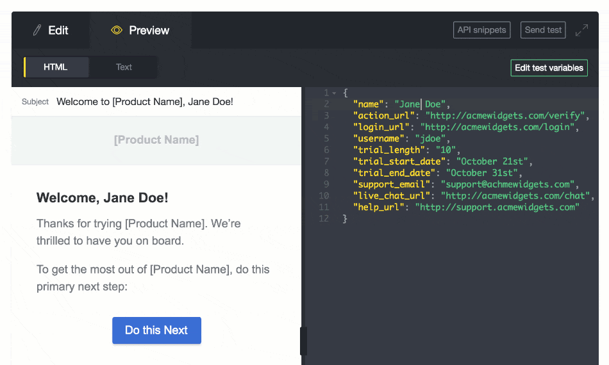Click the Thanks for trying paragraph
The height and width of the screenshot is (365, 609).
pyautogui.click(x=138, y=232)
